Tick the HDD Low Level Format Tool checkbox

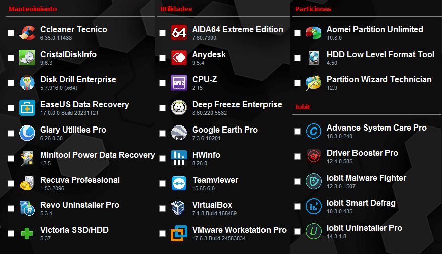pos(297,58)
